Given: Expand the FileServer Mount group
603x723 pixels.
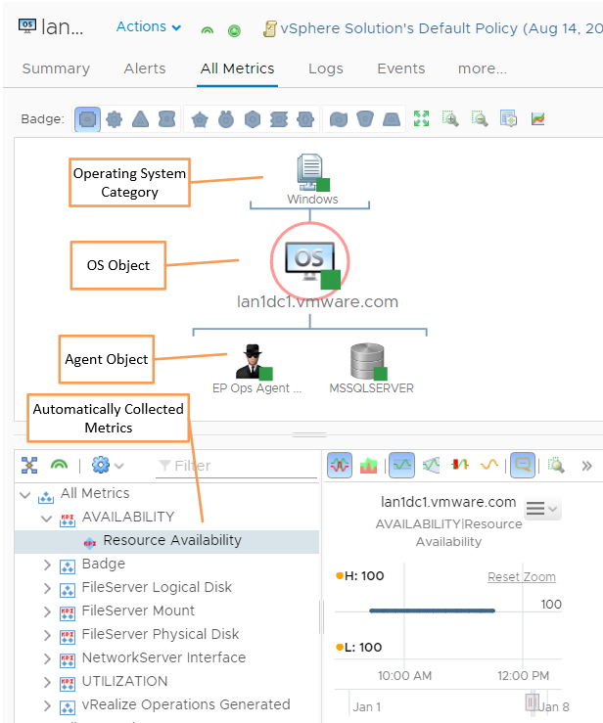Looking at the screenshot, I should (x=47, y=611).
